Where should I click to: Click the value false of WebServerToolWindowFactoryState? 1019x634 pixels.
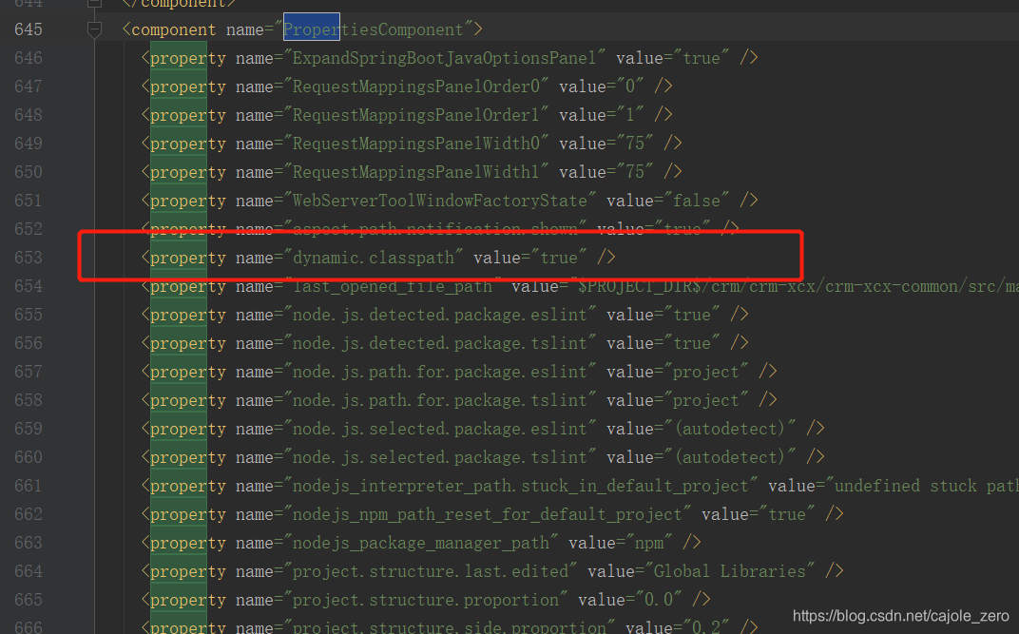(x=700, y=200)
